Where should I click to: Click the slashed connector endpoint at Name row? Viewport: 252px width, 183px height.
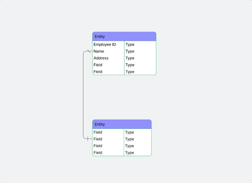(x=89, y=51)
